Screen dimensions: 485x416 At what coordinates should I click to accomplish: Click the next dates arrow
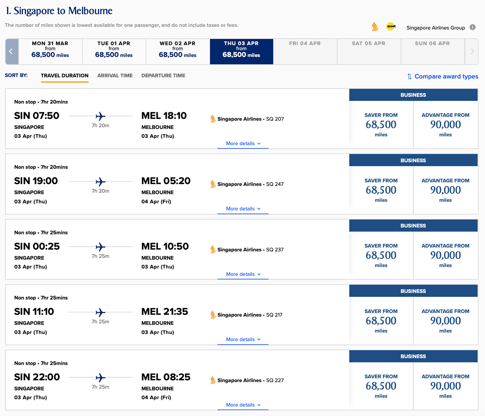(x=472, y=51)
